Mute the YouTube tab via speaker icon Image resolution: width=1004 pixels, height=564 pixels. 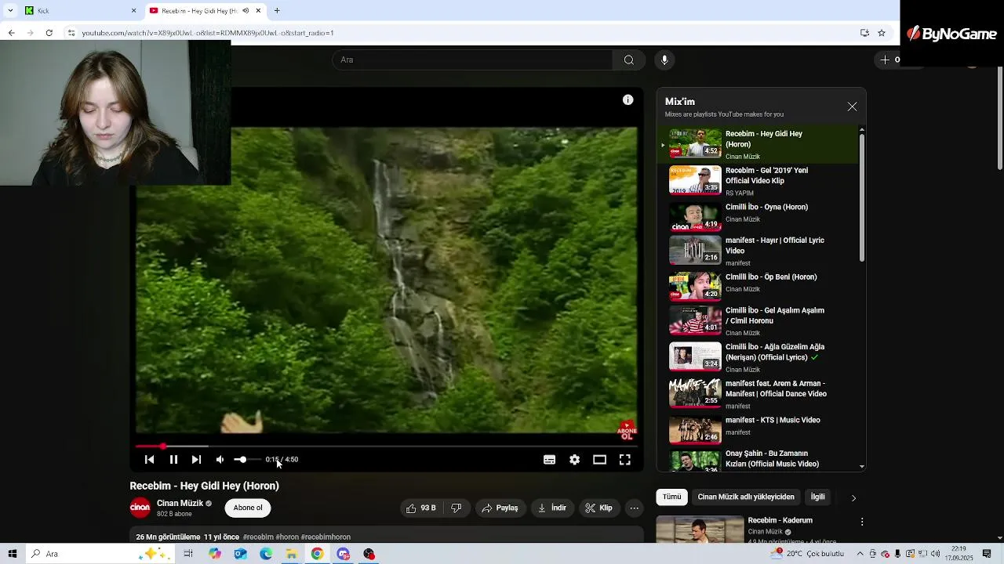point(246,11)
